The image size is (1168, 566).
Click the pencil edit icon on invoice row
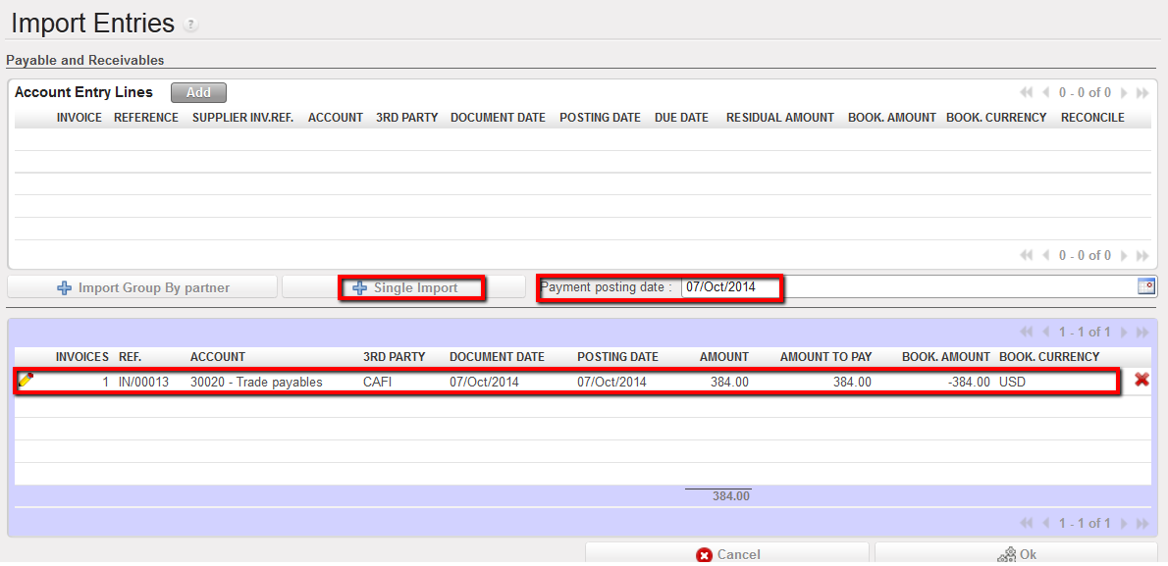tap(26, 381)
